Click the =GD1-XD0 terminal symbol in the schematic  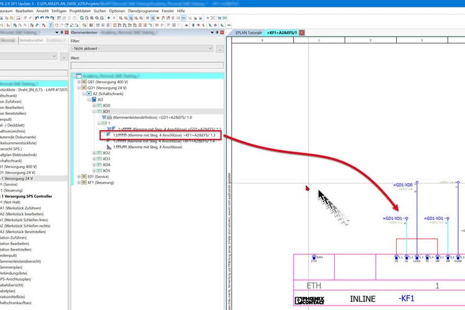pos(416,183)
